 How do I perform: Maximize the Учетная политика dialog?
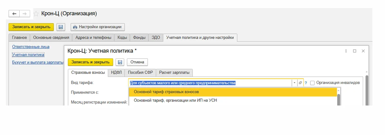tap(354, 51)
